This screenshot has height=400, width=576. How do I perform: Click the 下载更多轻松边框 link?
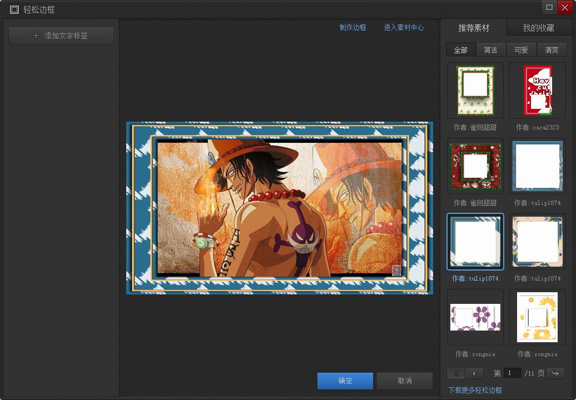pos(475,389)
